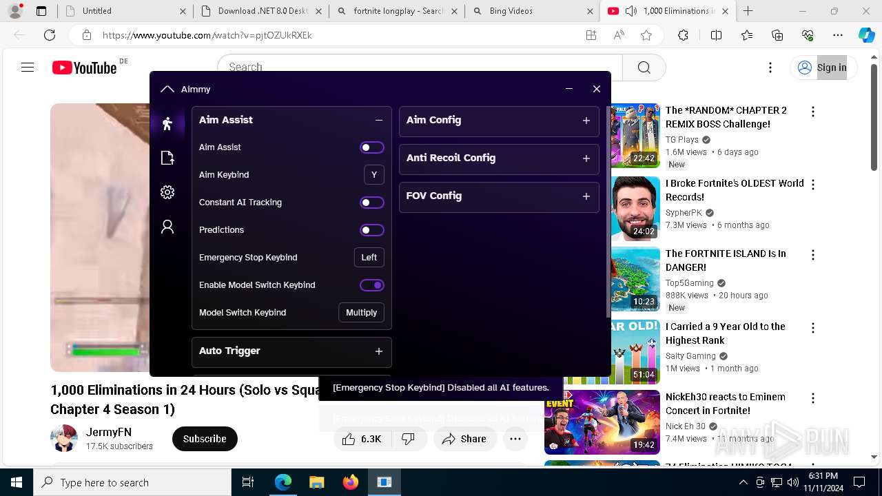
Task: Open the Aimmy aim menu sidebar icon
Action: tap(167, 123)
